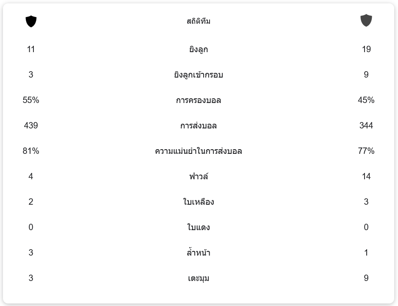The image size is (398, 306).
Task: Click the away shots value 19
Action: (x=366, y=49)
